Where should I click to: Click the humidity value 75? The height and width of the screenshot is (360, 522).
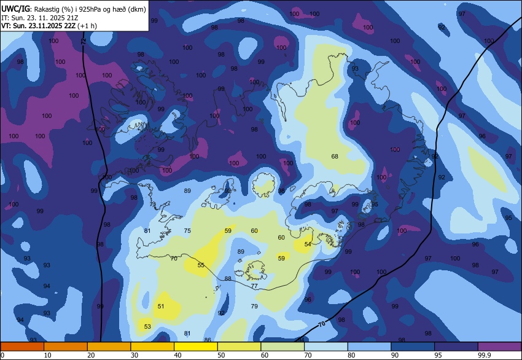click(x=187, y=230)
